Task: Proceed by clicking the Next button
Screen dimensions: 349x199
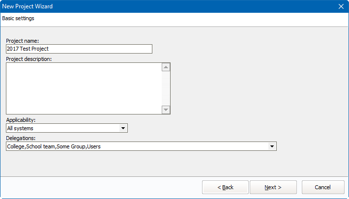Action: (273, 187)
